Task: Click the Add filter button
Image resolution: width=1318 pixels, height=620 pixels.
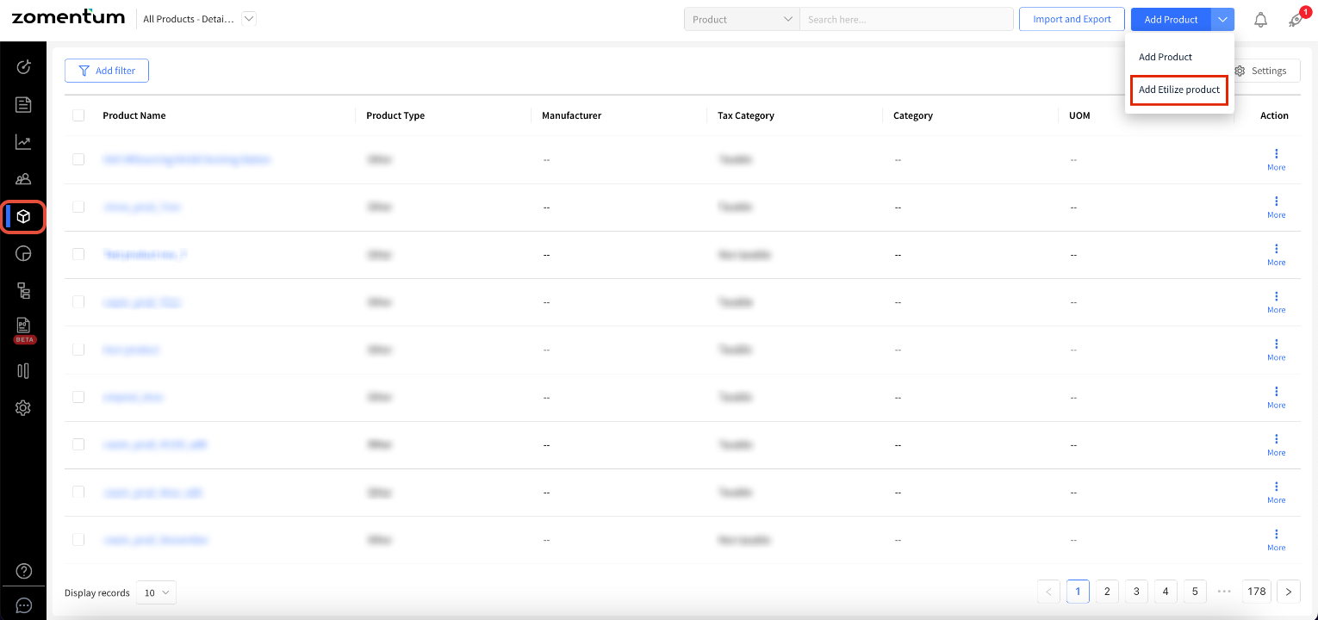Action: point(107,71)
